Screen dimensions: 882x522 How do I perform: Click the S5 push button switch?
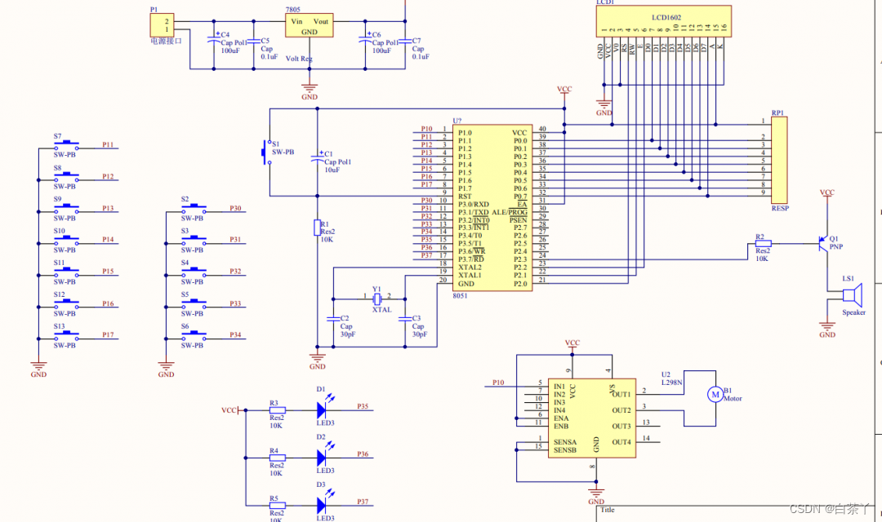coord(194,304)
